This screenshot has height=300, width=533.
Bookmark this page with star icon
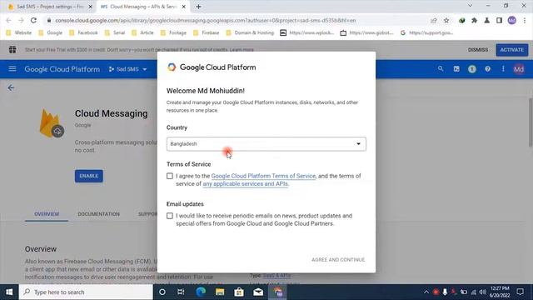pyautogui.click(x=446, y=20)
